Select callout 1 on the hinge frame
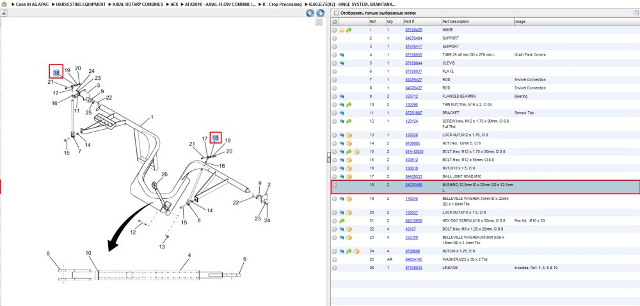This screenshot has height=306, width=640. coord(152,117)
